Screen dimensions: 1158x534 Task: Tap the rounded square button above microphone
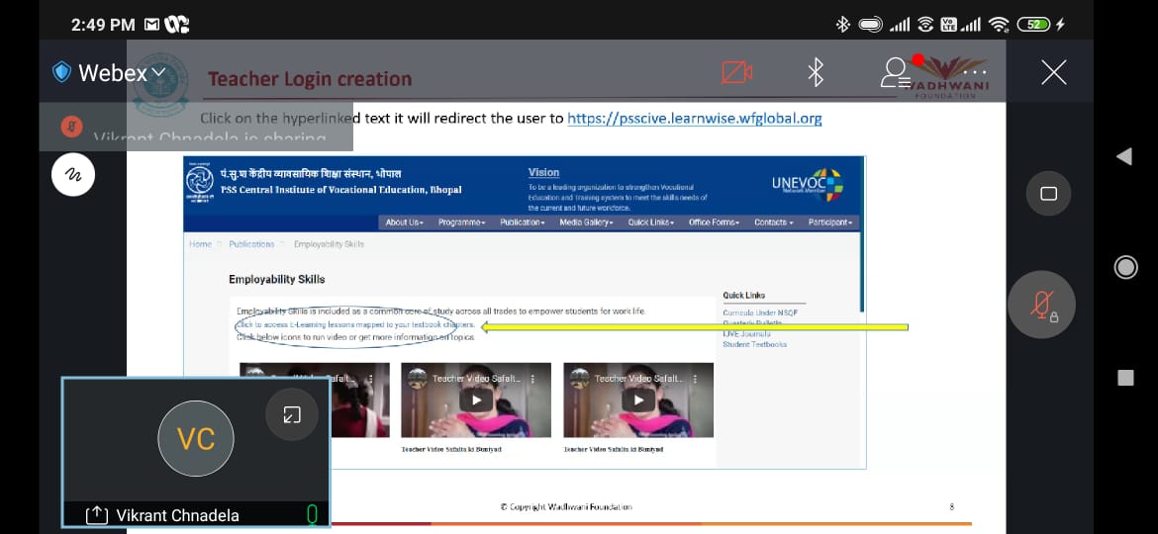pos(1049,193)
